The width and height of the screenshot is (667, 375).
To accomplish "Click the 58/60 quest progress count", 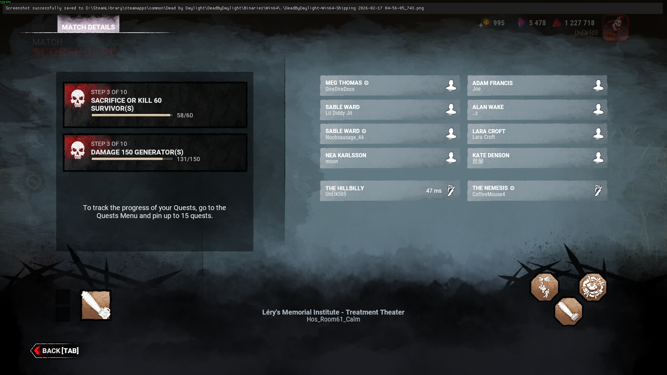I will click(x=185, y=115).
